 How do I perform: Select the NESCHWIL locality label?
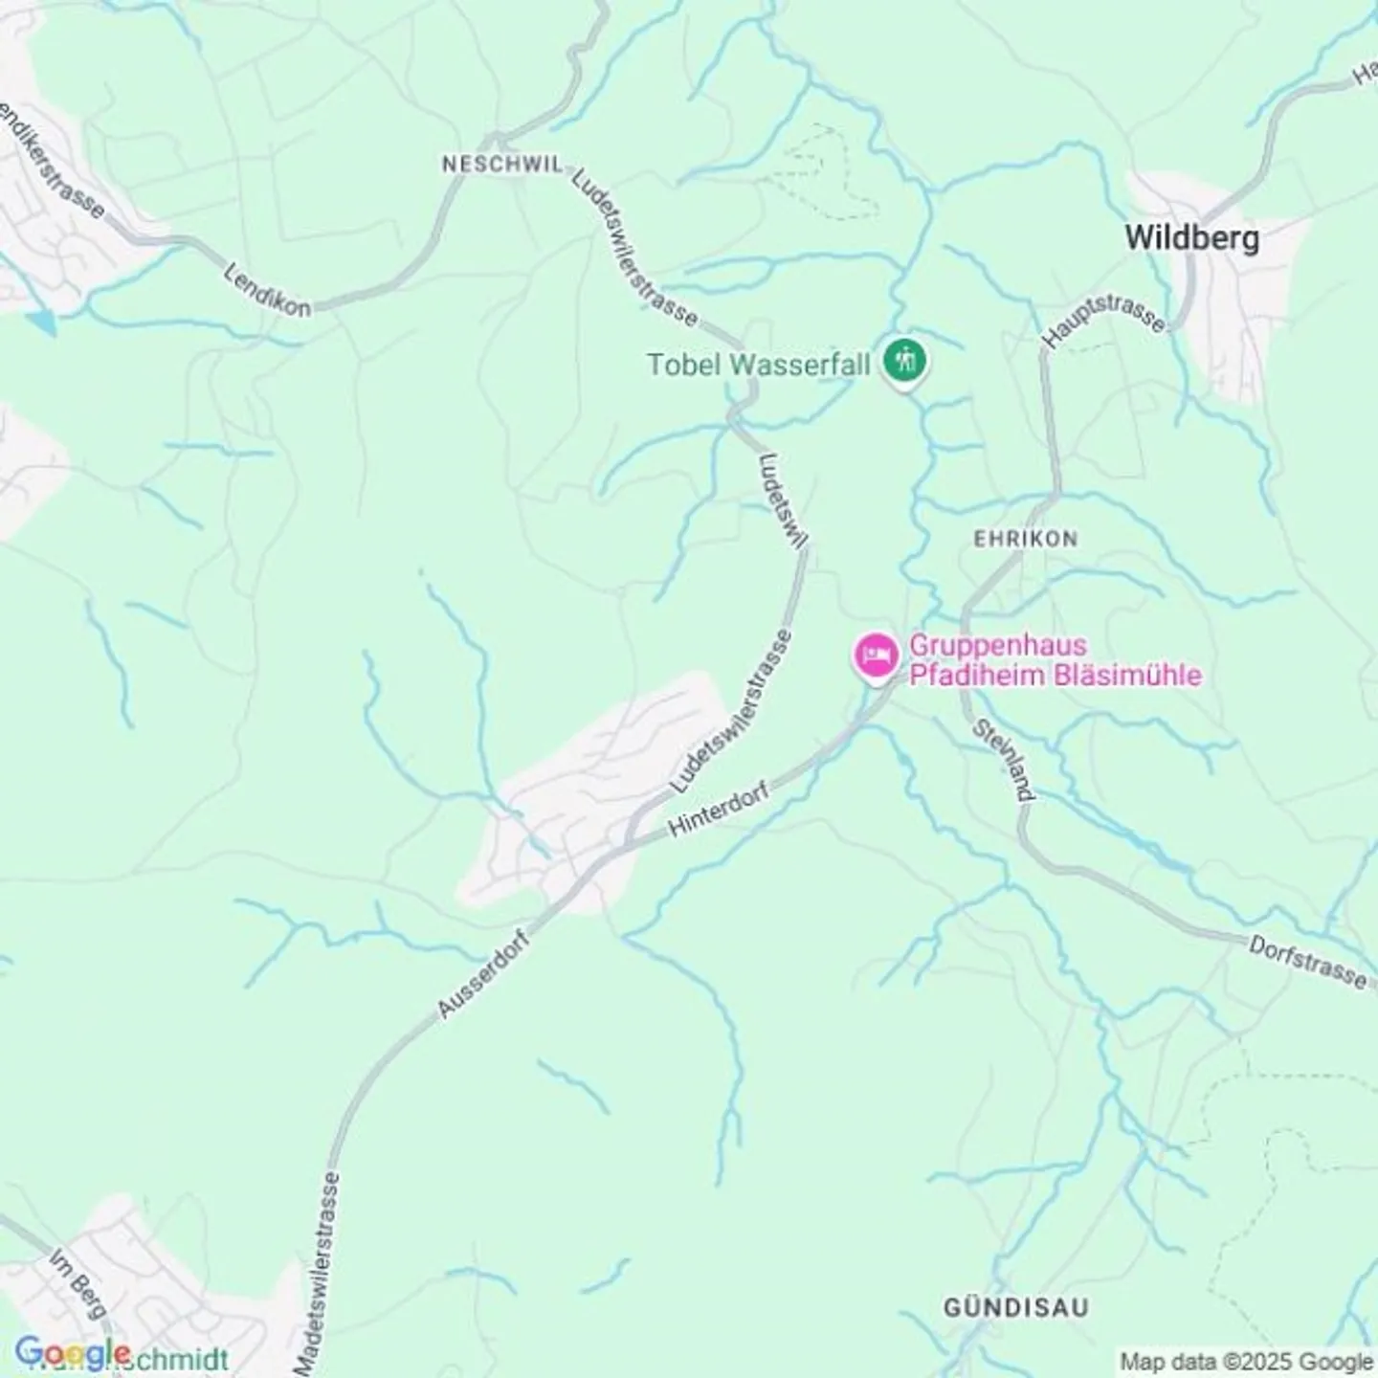(x=502, y=165)
